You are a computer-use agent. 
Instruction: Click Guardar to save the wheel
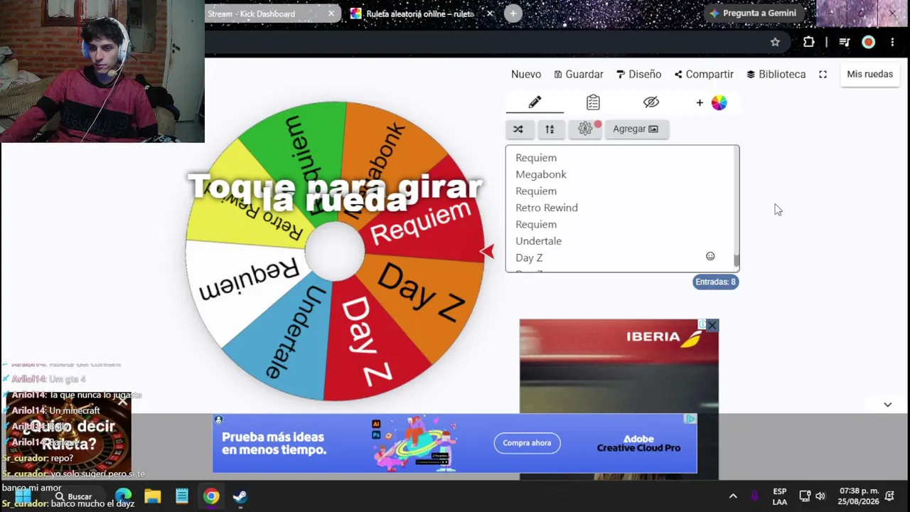(x=579, y=74)
